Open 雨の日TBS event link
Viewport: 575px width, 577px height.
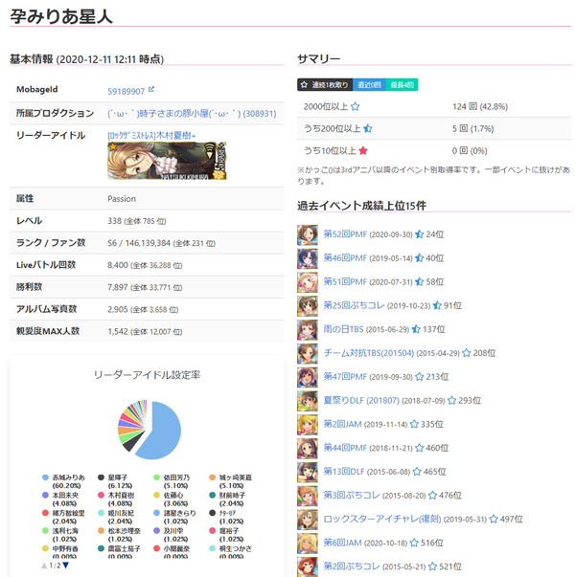(x=343, y=329)
